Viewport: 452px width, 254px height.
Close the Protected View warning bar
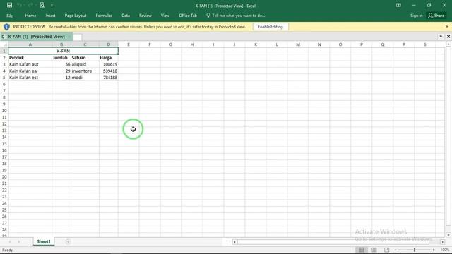[x=447, y=27]
